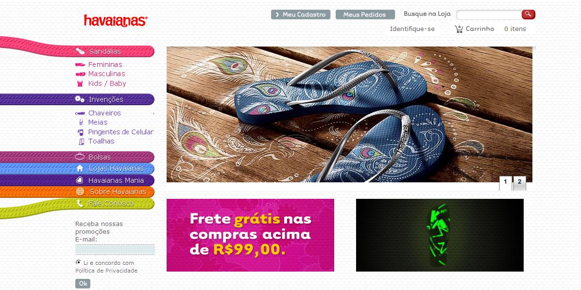Click the bag icon beside Bolsas
This screenshot has width=581, height=290.
pyautogui.click(x=80, y=157)
